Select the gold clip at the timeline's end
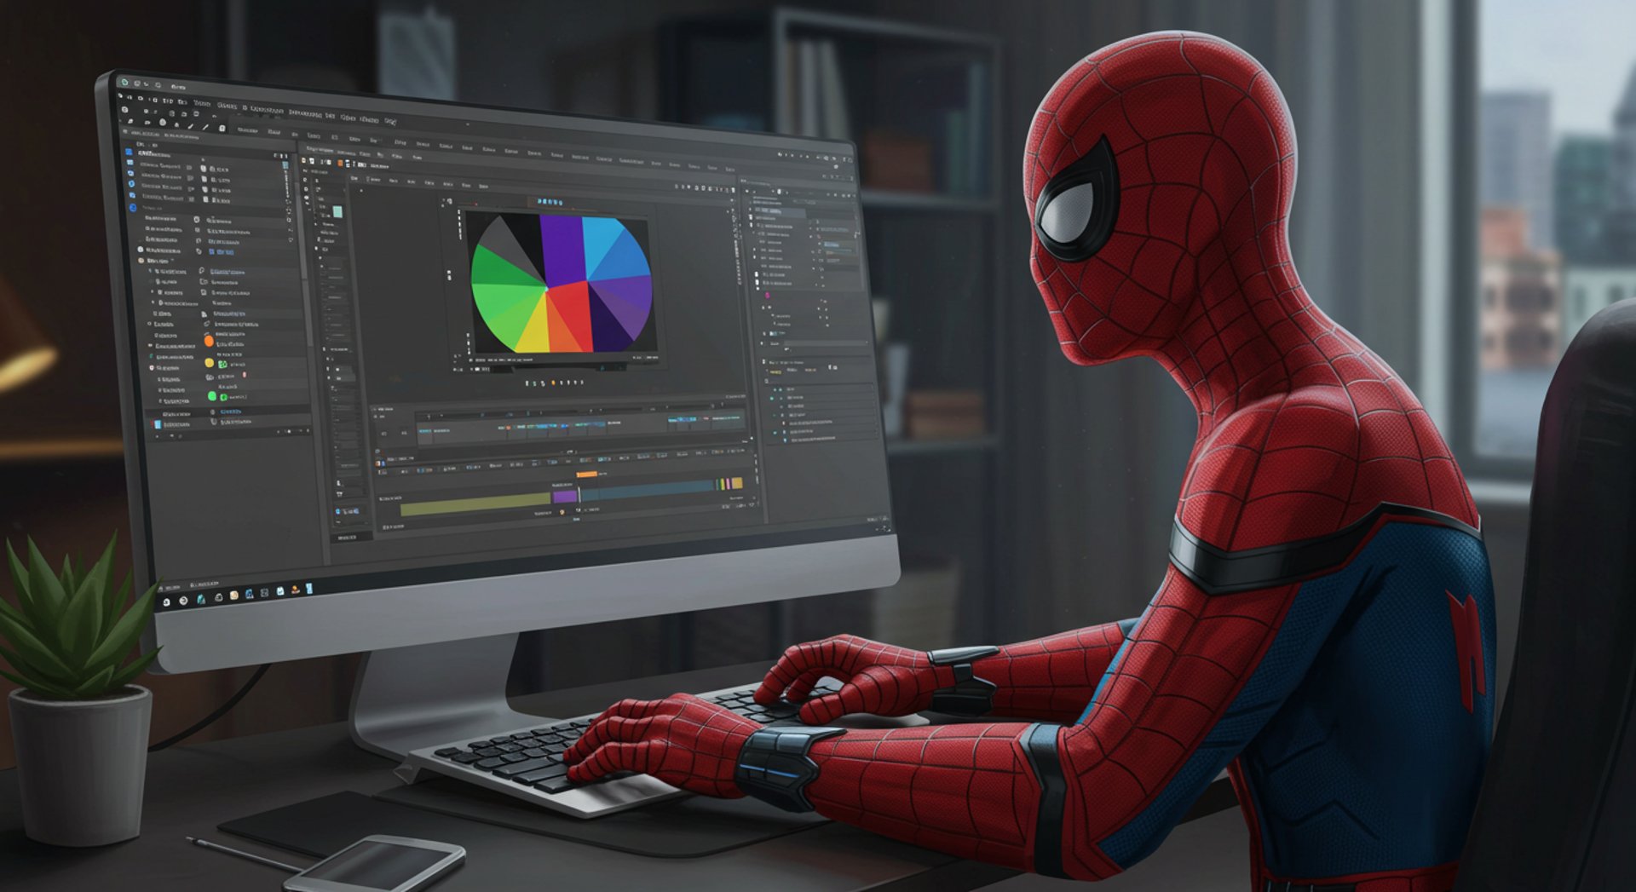The height and width of the screenshot is (892, 1636). (x=737, y=483)
